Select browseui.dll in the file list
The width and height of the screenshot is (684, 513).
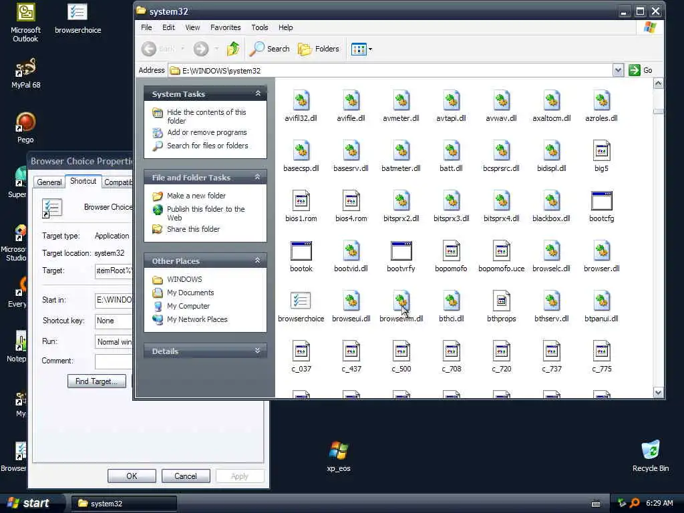coord(351,307)
